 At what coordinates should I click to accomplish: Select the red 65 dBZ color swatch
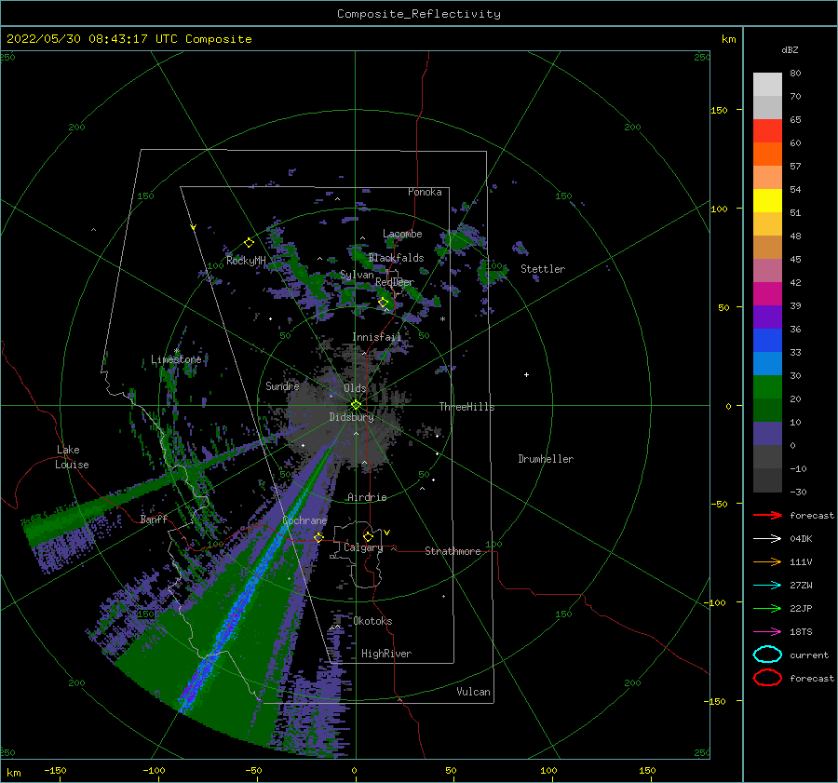point(767,131)
